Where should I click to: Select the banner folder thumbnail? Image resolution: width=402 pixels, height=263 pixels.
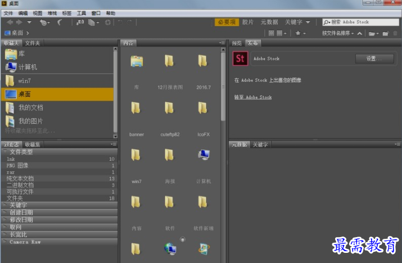point(136,108)
